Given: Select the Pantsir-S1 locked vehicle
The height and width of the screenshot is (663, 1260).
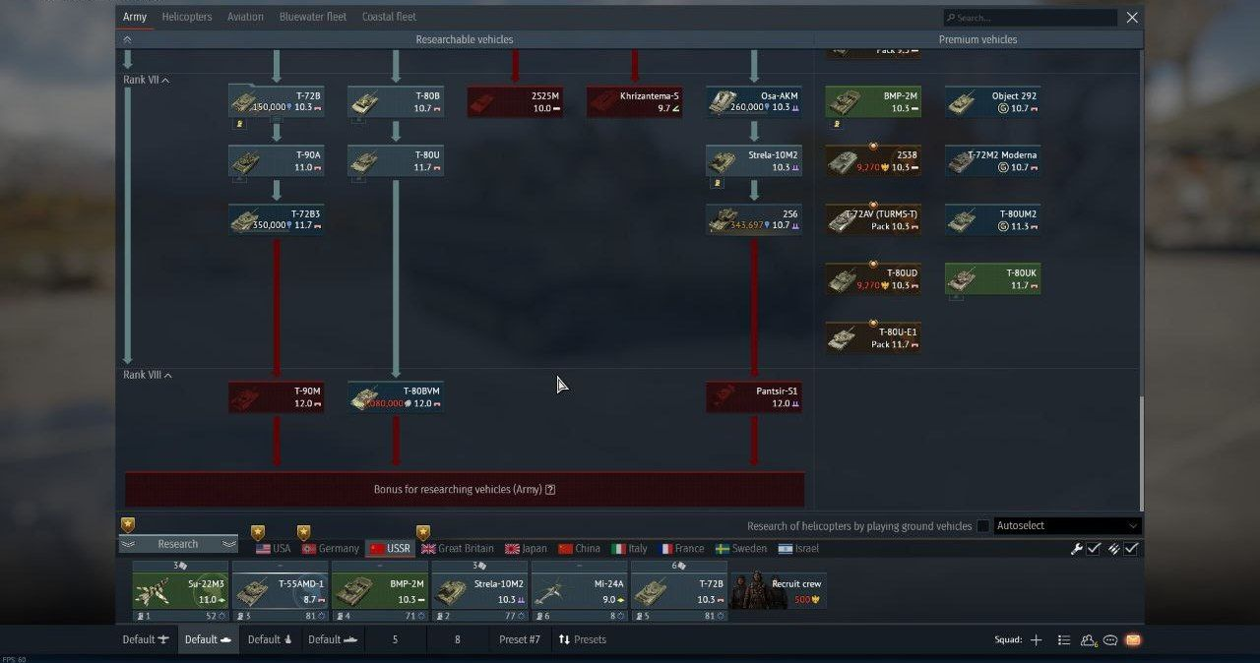Looking at the screenshot, I should (x=754, y=396).
